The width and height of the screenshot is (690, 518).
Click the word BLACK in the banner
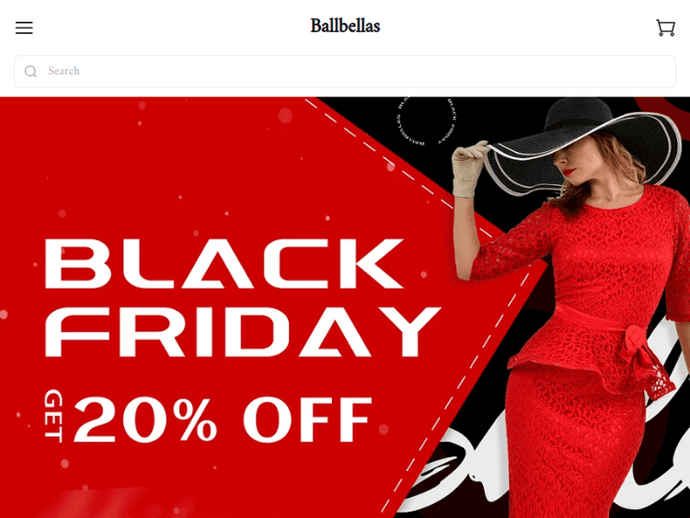[224, 264]
